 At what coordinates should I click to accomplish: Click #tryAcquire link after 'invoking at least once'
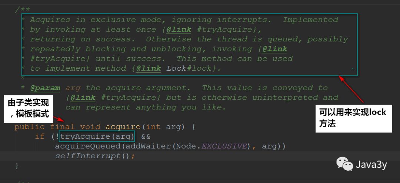(224, 30)
